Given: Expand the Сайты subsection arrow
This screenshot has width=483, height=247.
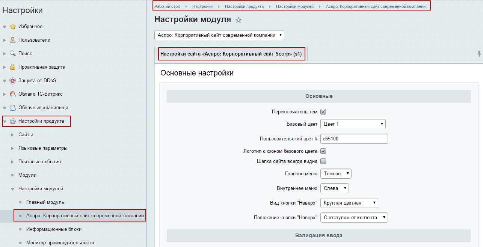Looking at the screenshot, I should pos(12,135).
